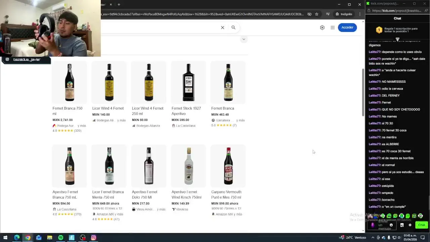Open Aperitivo Fernet Branca 750 mL listing
This screenshot has width=430, height=242.
[x=70, y=180]
